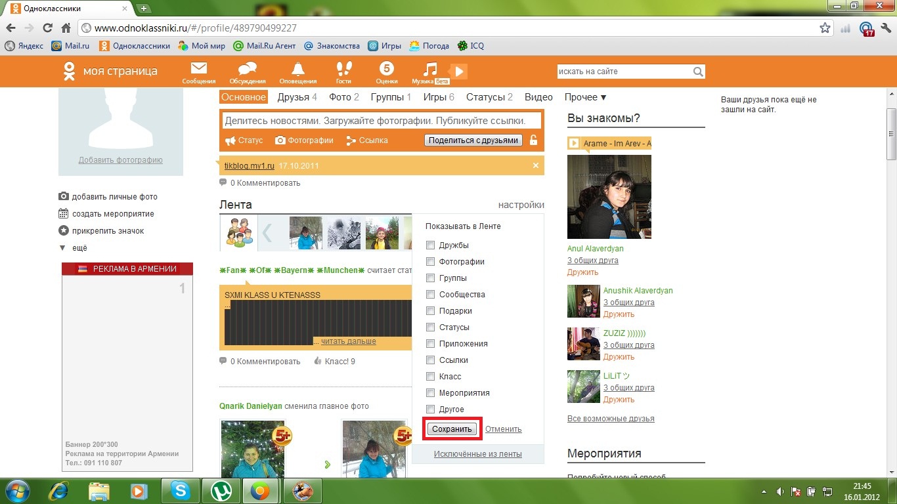Switch to the Статусы tab

click(x=489, y=97)
